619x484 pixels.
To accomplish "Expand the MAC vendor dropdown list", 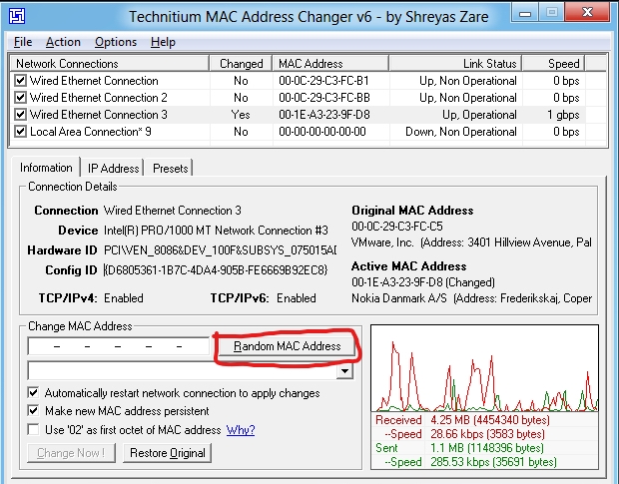I will click(x=344, y=371).
